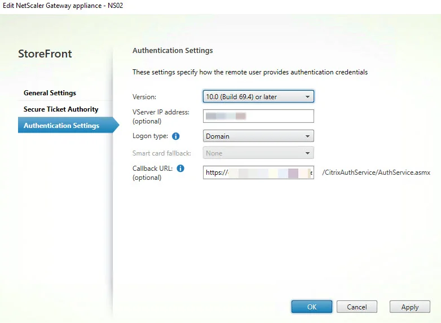This screenshot has width=441, height=323.
Task: Click the Cancel button
Action: tap(356, 307)
